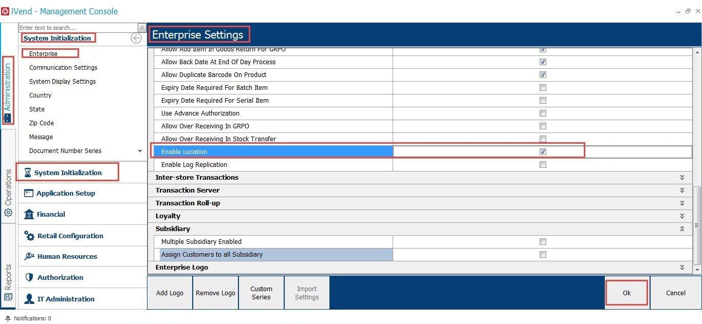The width and height of the screenshot is (702, 324).
Task: Select Enterprise in the navigation list
Action: [43, 53]
